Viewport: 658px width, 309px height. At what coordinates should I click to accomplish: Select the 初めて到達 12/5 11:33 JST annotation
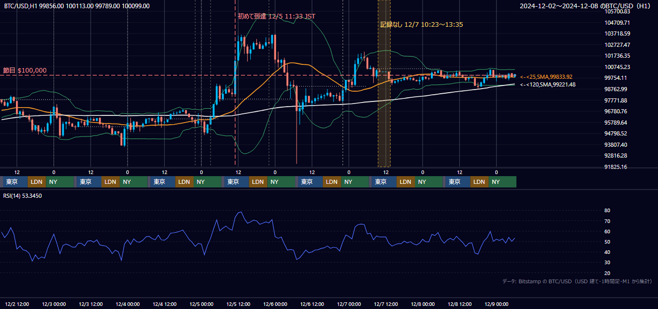[276, 16]
